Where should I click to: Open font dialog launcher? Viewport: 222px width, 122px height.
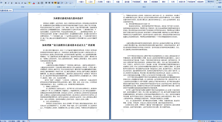tap(43, 7)
